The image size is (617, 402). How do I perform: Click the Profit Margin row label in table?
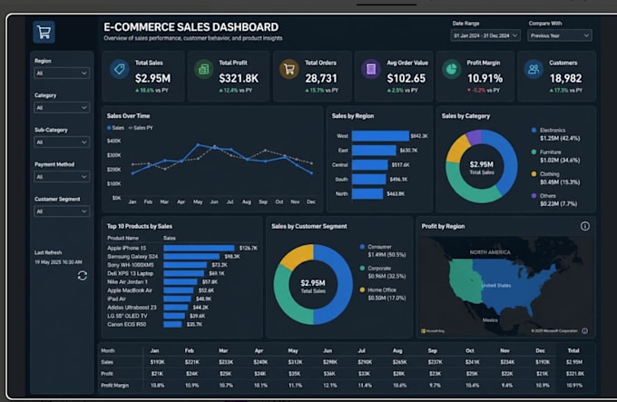(x=115, y=385)
